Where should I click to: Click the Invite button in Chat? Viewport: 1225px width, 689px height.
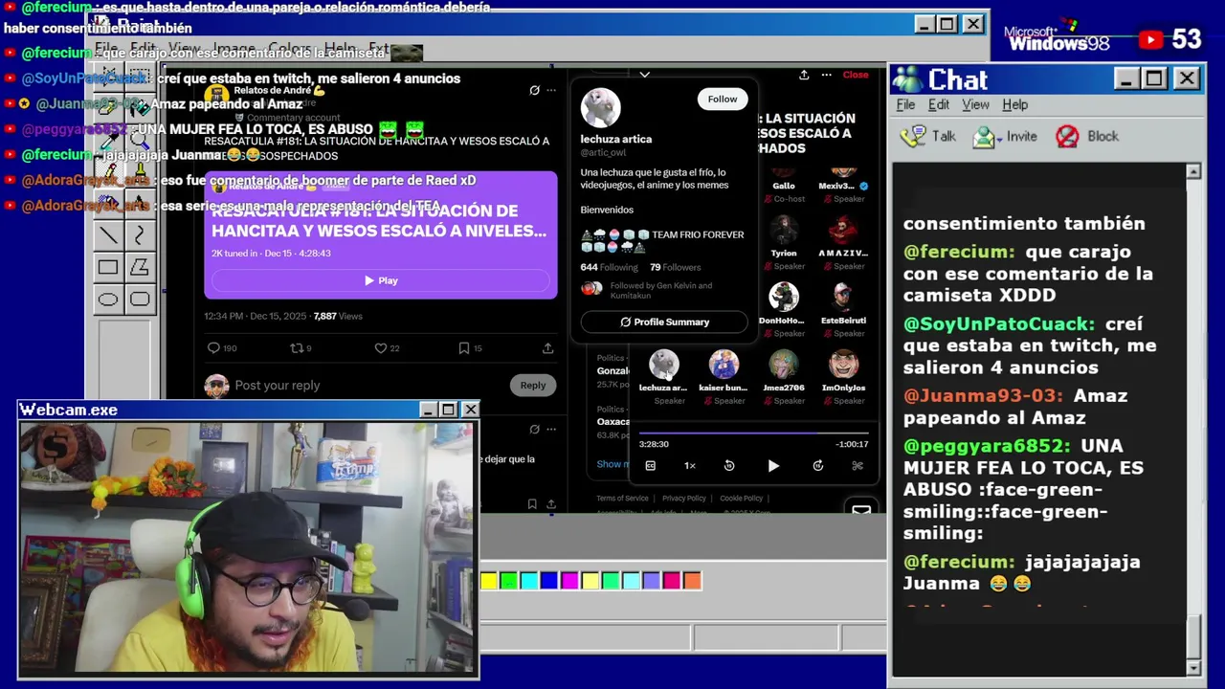(1005, 137)
